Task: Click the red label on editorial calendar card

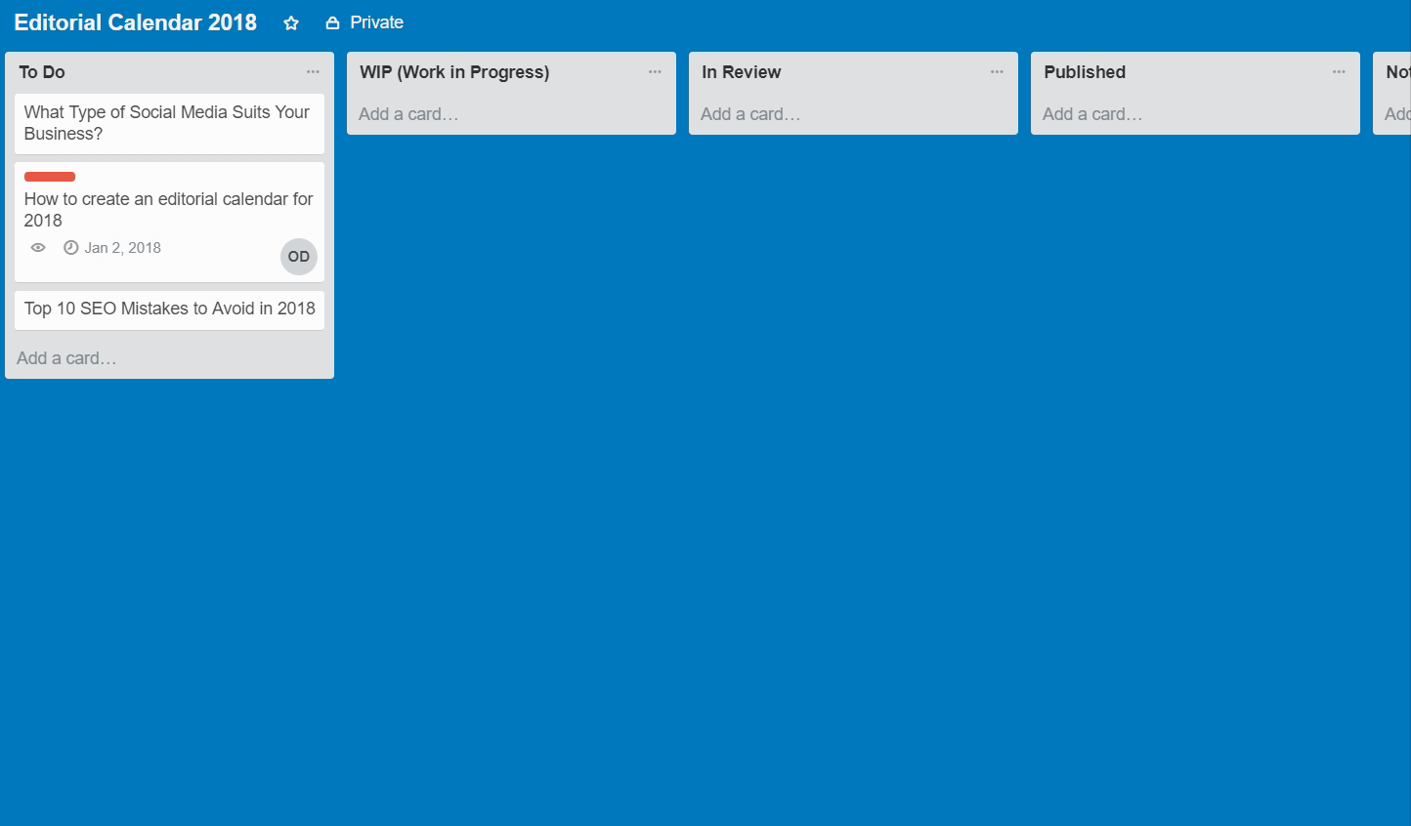Action: [50, 177]
